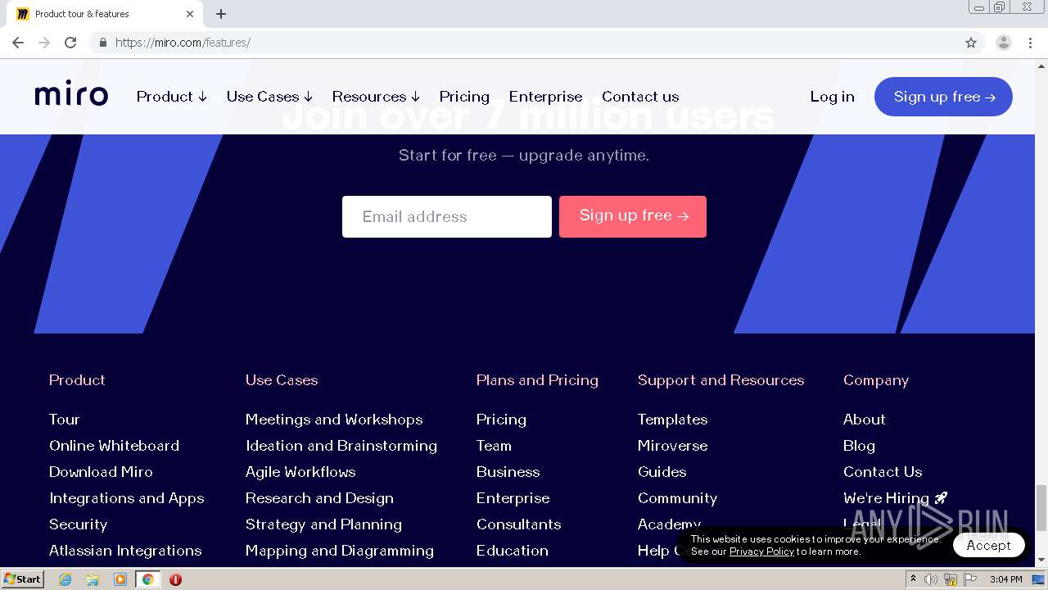
Task: Click the red Opera taskbar icon
Action: tap(175, 579)
